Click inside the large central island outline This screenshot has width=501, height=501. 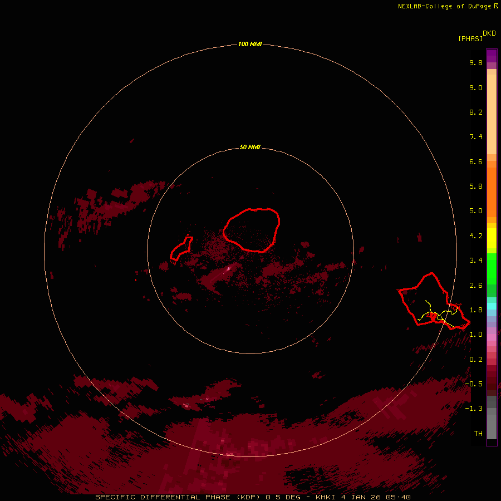click(252, 230)
